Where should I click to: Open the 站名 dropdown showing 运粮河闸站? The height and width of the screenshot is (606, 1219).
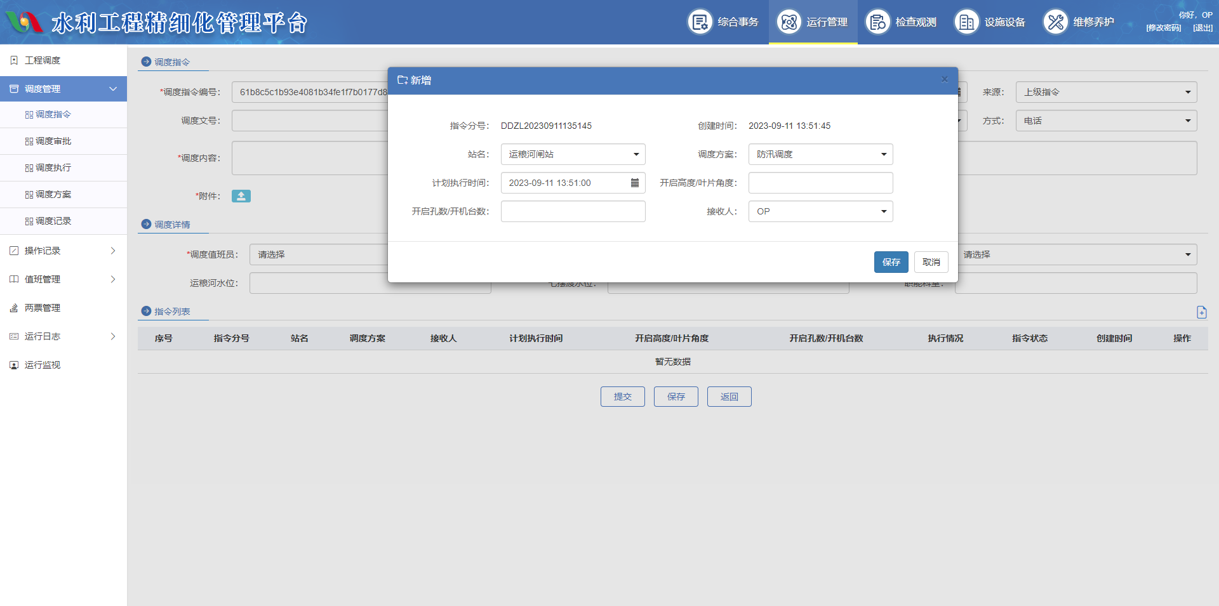pyautogui.click(x=573, y=154)
